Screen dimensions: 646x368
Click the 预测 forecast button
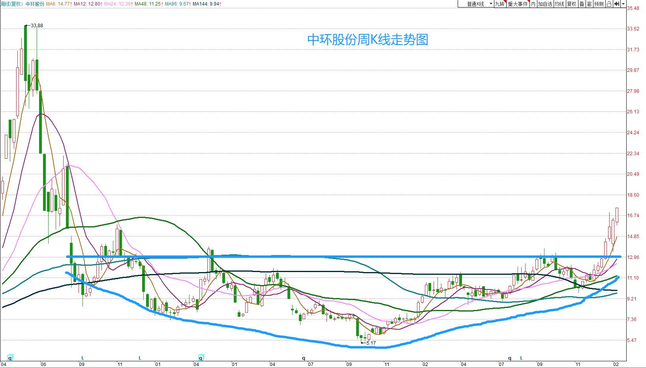pos(599,4)
